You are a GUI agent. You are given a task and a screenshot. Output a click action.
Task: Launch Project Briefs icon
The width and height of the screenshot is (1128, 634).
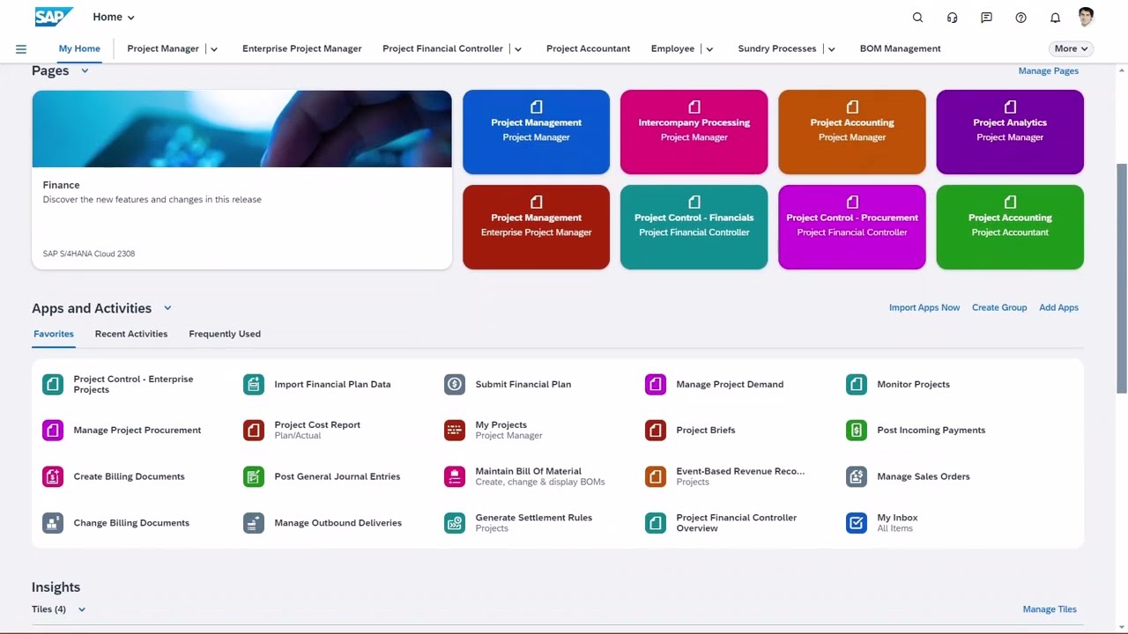coord(656,430)
